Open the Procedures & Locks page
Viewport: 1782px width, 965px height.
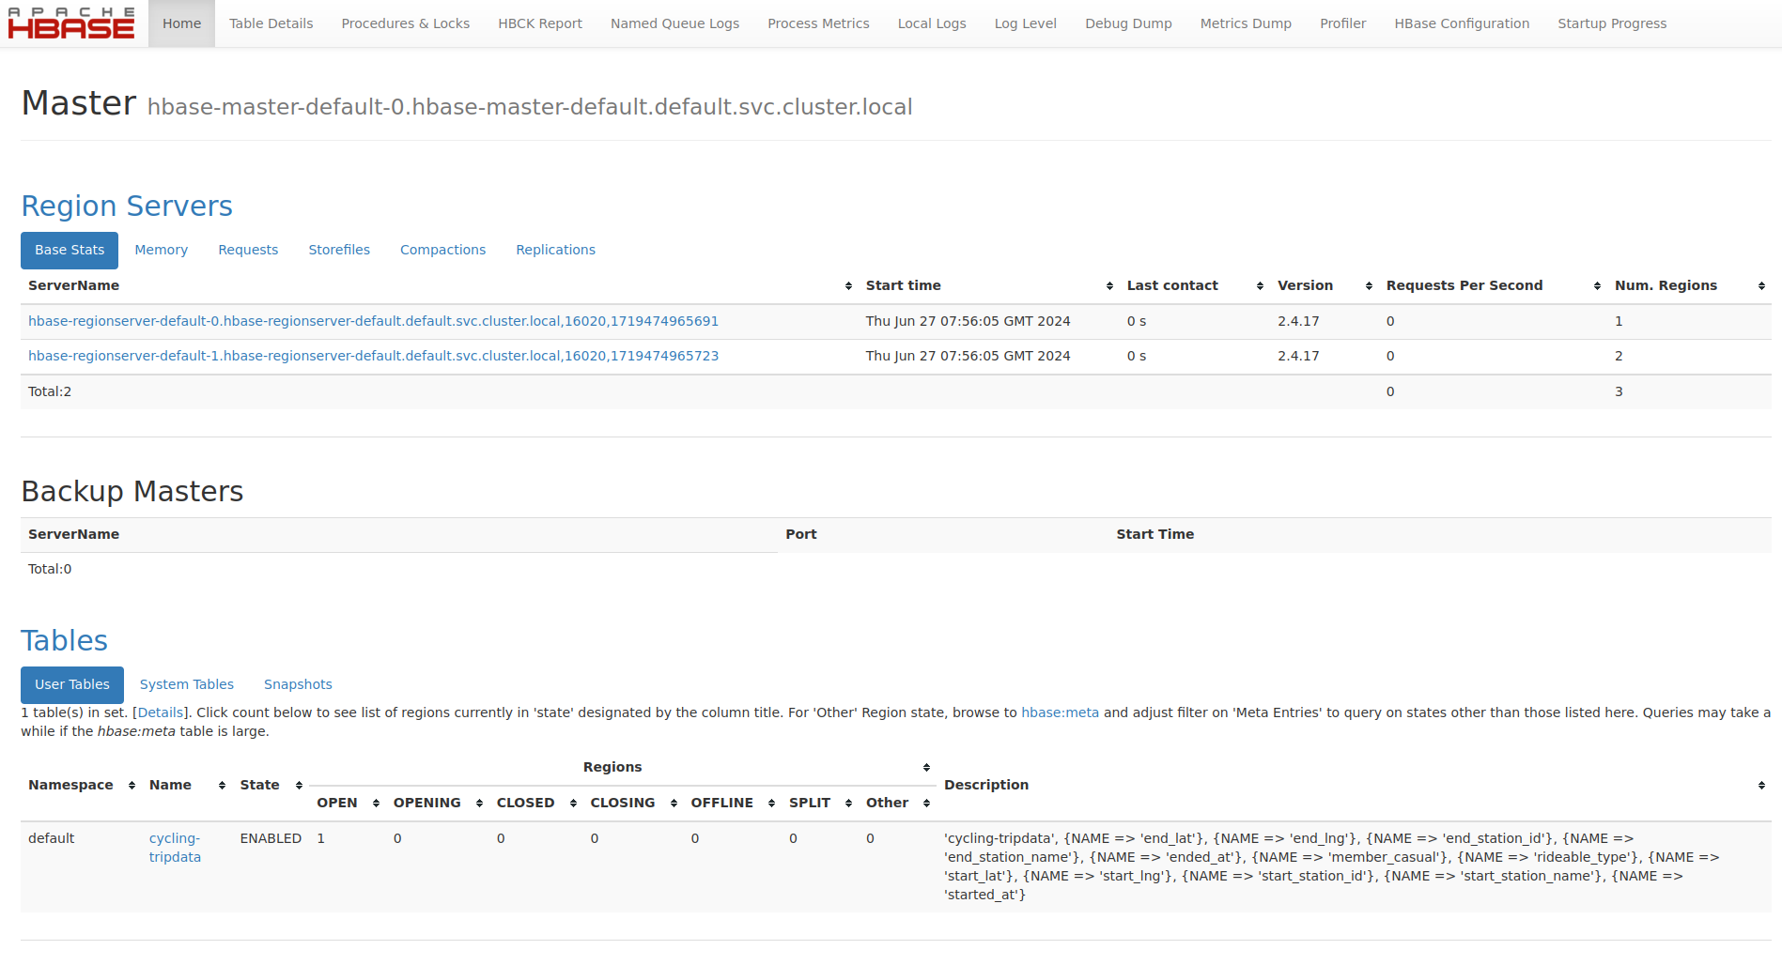pos(405,23)
